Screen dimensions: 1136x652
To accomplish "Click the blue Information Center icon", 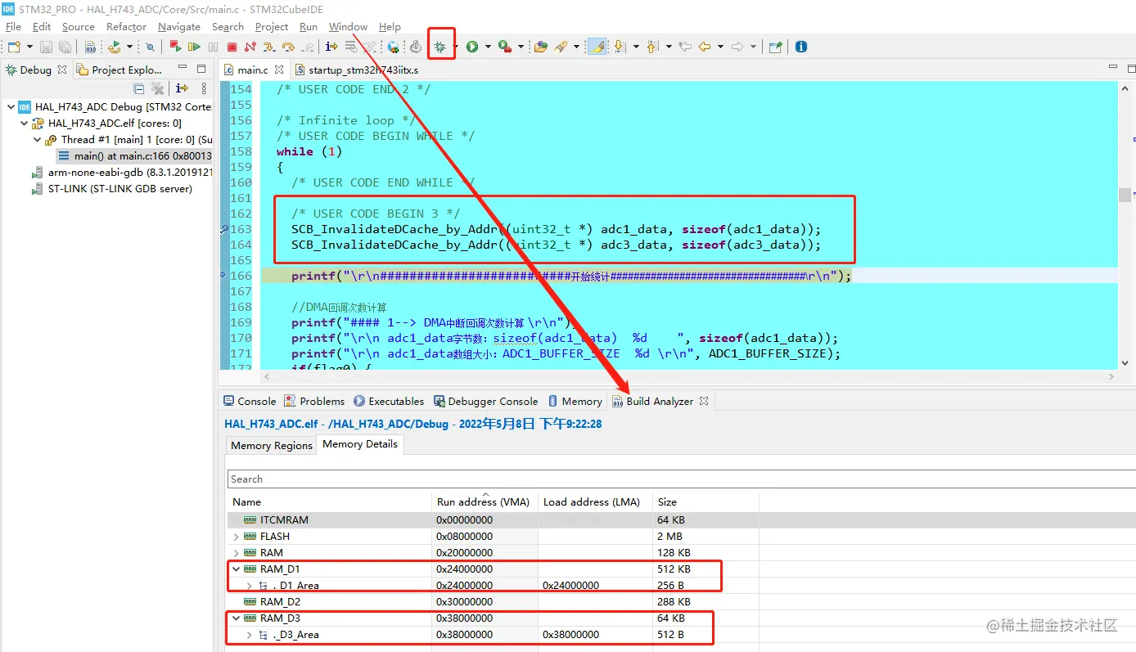I will [801, 47].
